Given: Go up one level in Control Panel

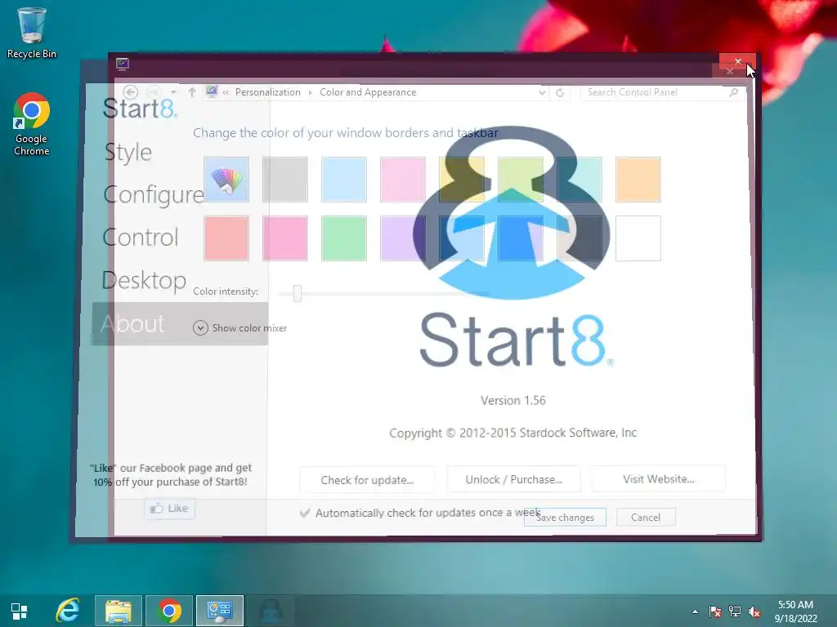Looking at the screenshot, I should (x=192, y=92).
